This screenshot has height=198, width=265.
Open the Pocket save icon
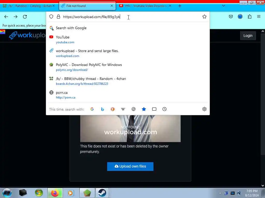pyautogui.click(x=231, y=16)
